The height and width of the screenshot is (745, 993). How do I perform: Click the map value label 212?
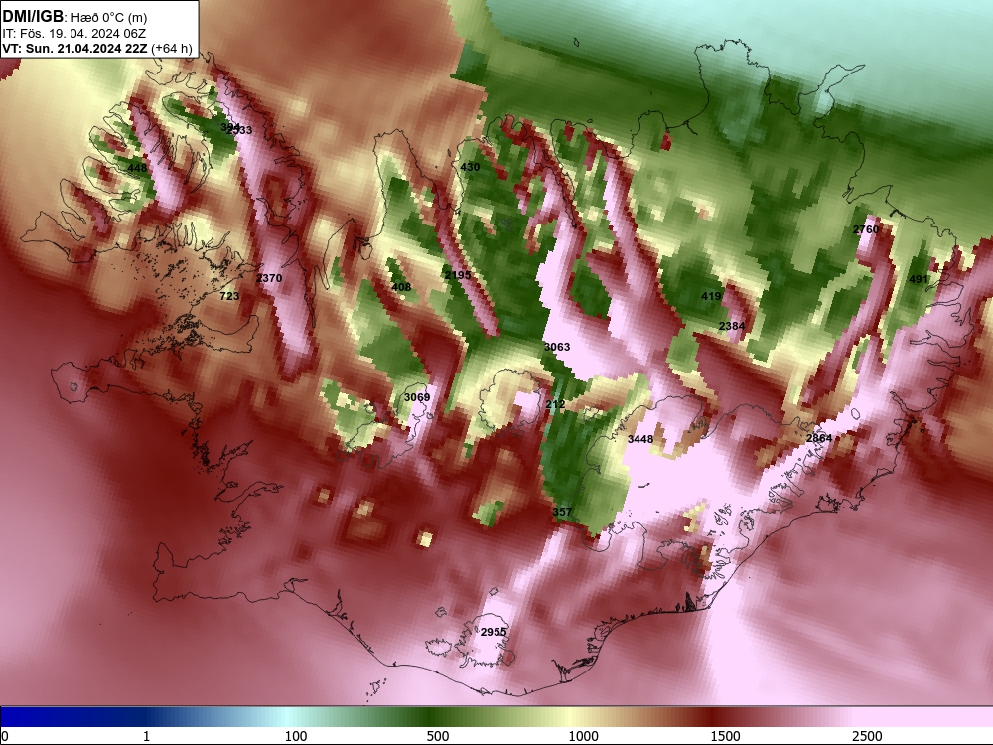pos(555,404)
